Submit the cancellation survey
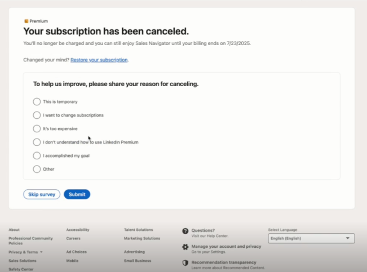Viewport: 367px width, 272px height. [x=77, y=194]
